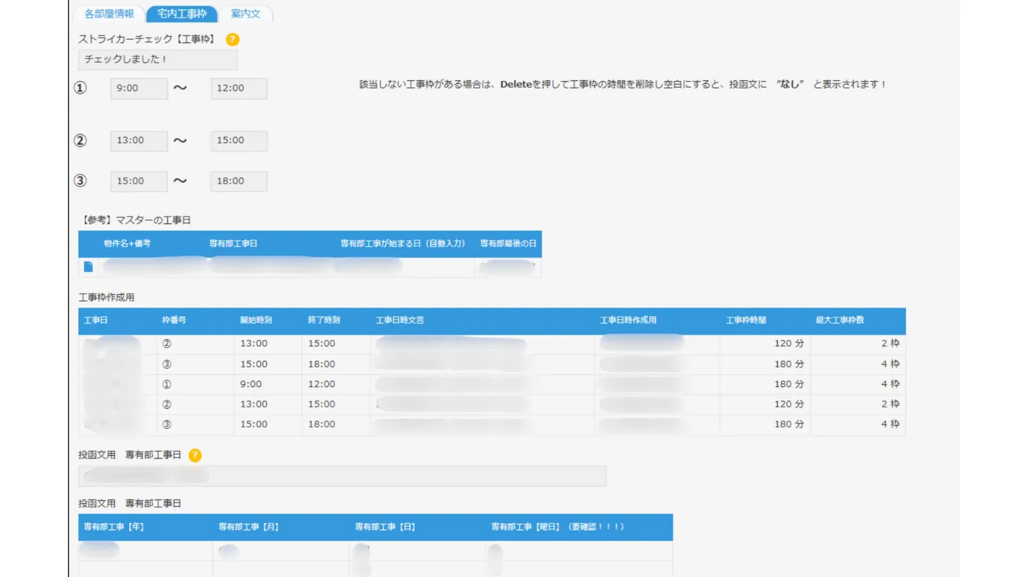Open record via blue document icon
The height and width of the screenshot is (577, 1028).
[x=89, y=267]
